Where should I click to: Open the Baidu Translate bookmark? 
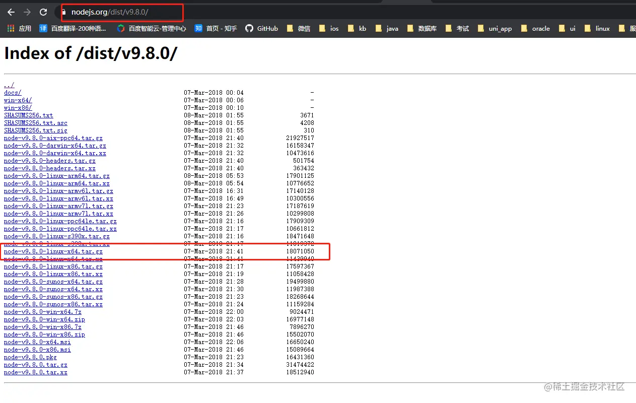click(73, 29)
